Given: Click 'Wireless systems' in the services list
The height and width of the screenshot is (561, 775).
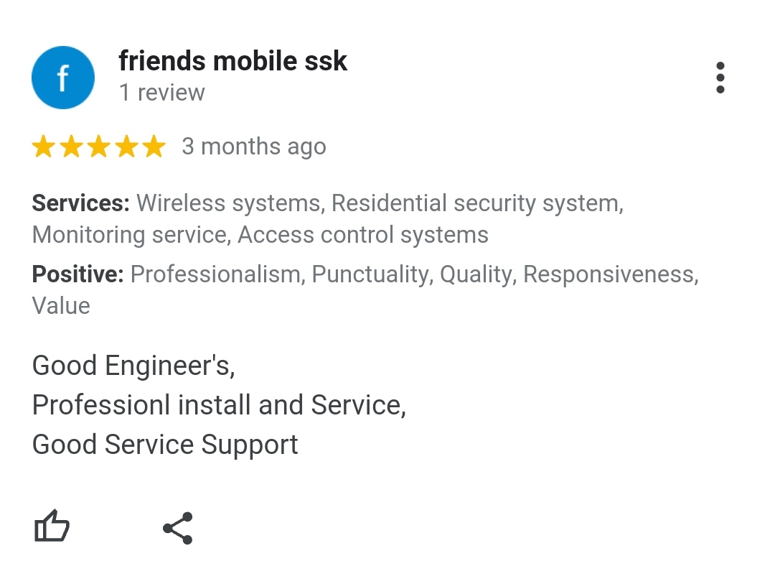Looking at the screenshot, I should (230, 204).
